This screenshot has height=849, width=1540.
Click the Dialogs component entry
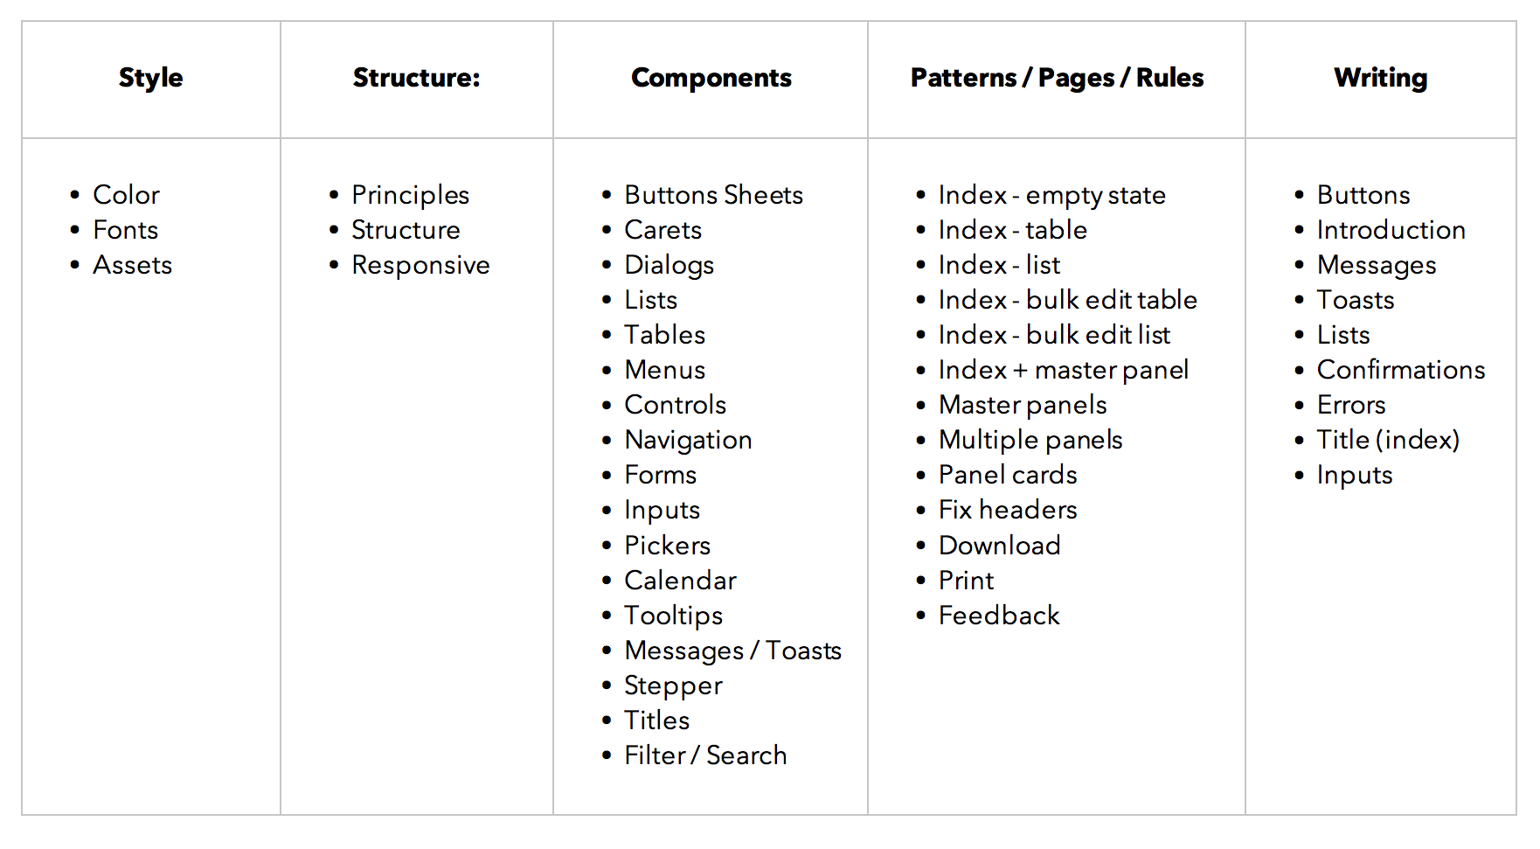coord(669,265)
